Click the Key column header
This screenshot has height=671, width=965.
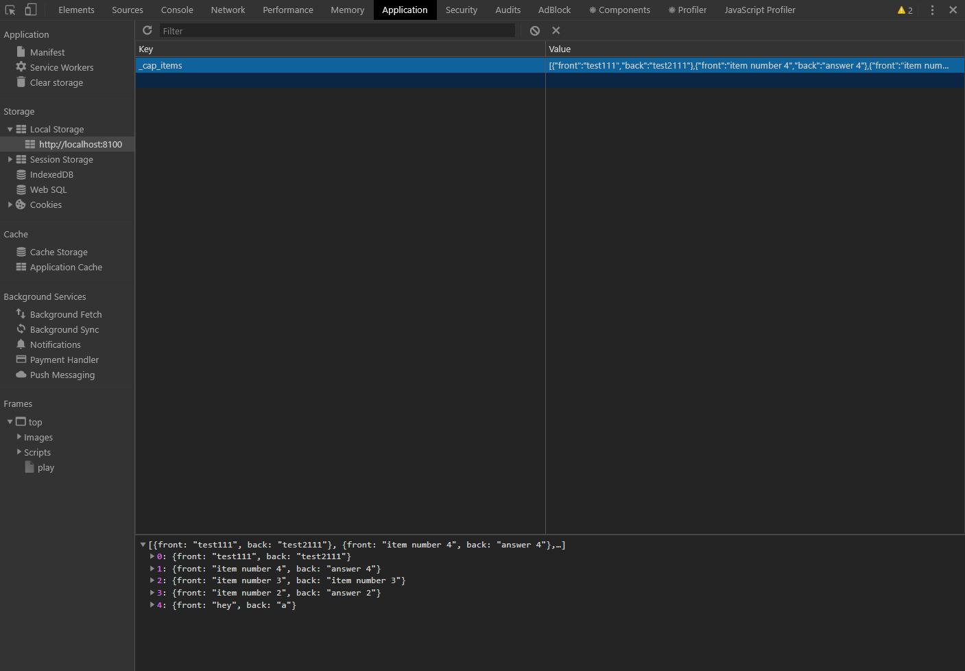340,49
